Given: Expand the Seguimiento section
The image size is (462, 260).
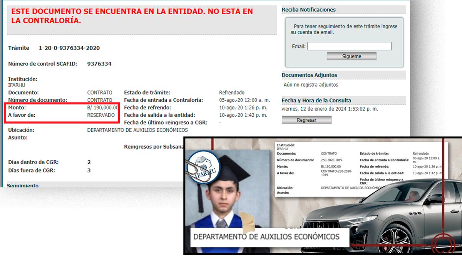Looking at the screenshot, I should click(23, 185).
